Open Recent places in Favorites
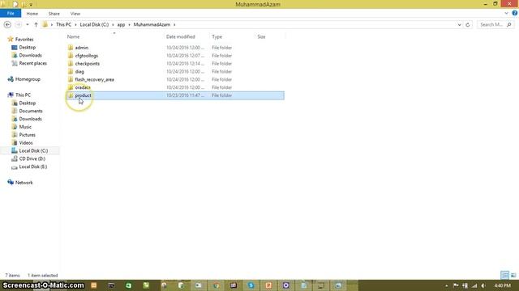The width and height of the screenshot is (519, 291). [32, 63]
